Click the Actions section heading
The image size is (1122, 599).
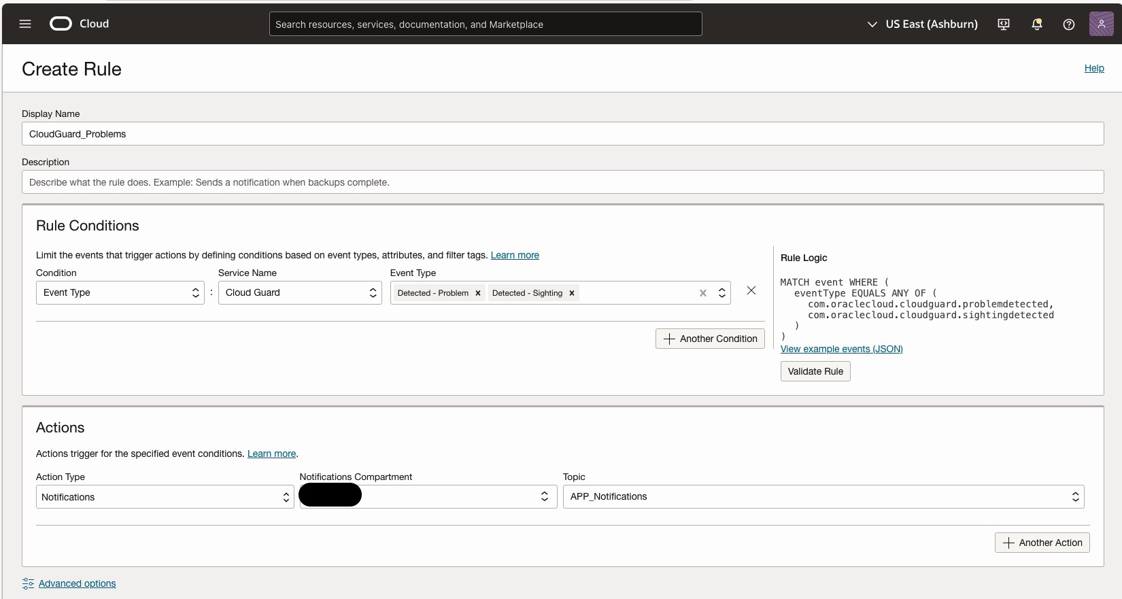pyautogui.click(x=60, y=428)
